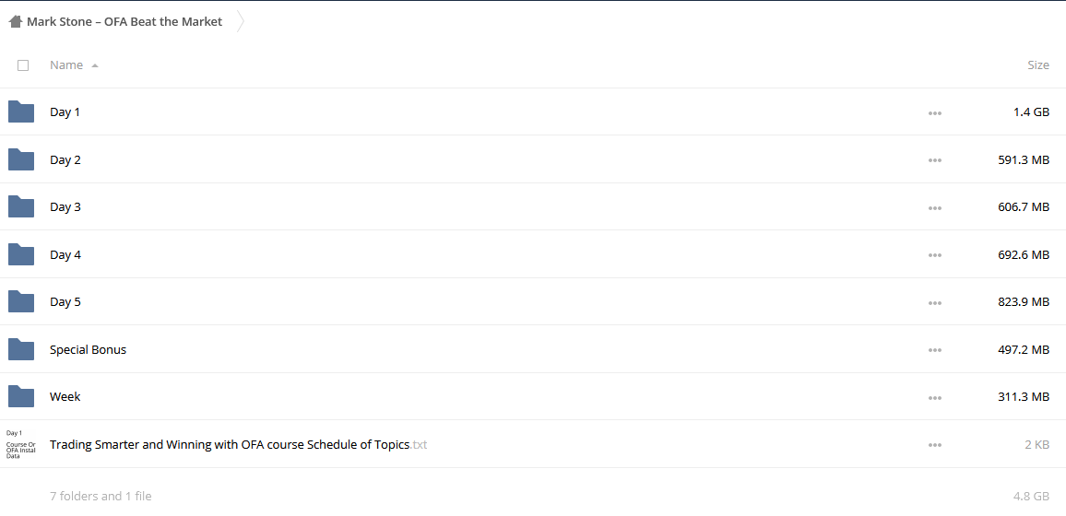Open the Week folder icon
This screenshot has height=516, width=1066.
(x=21, y=396)
